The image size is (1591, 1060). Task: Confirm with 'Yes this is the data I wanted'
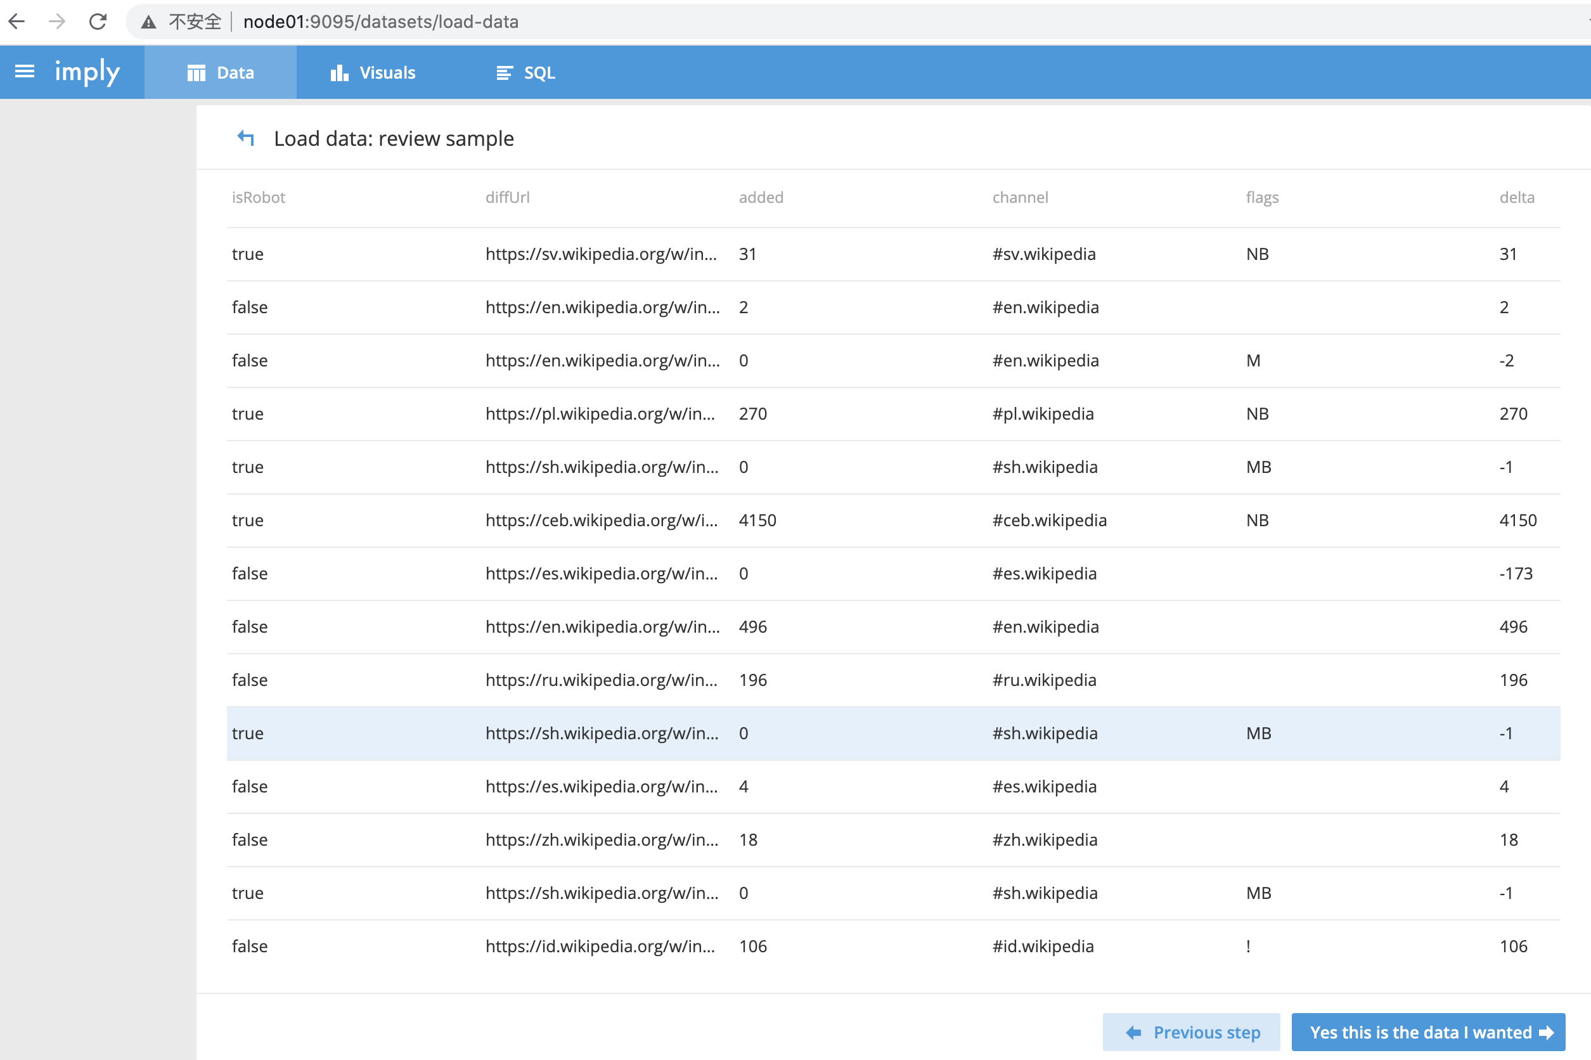(x=1428, y=1032)
